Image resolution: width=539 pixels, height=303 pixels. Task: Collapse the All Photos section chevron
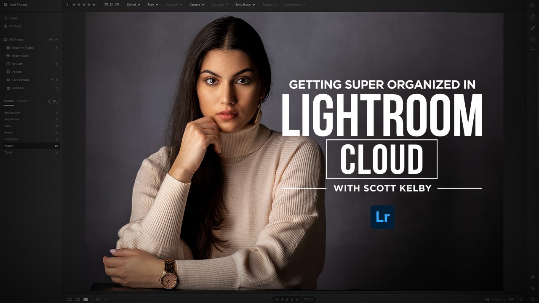[56, 40]
